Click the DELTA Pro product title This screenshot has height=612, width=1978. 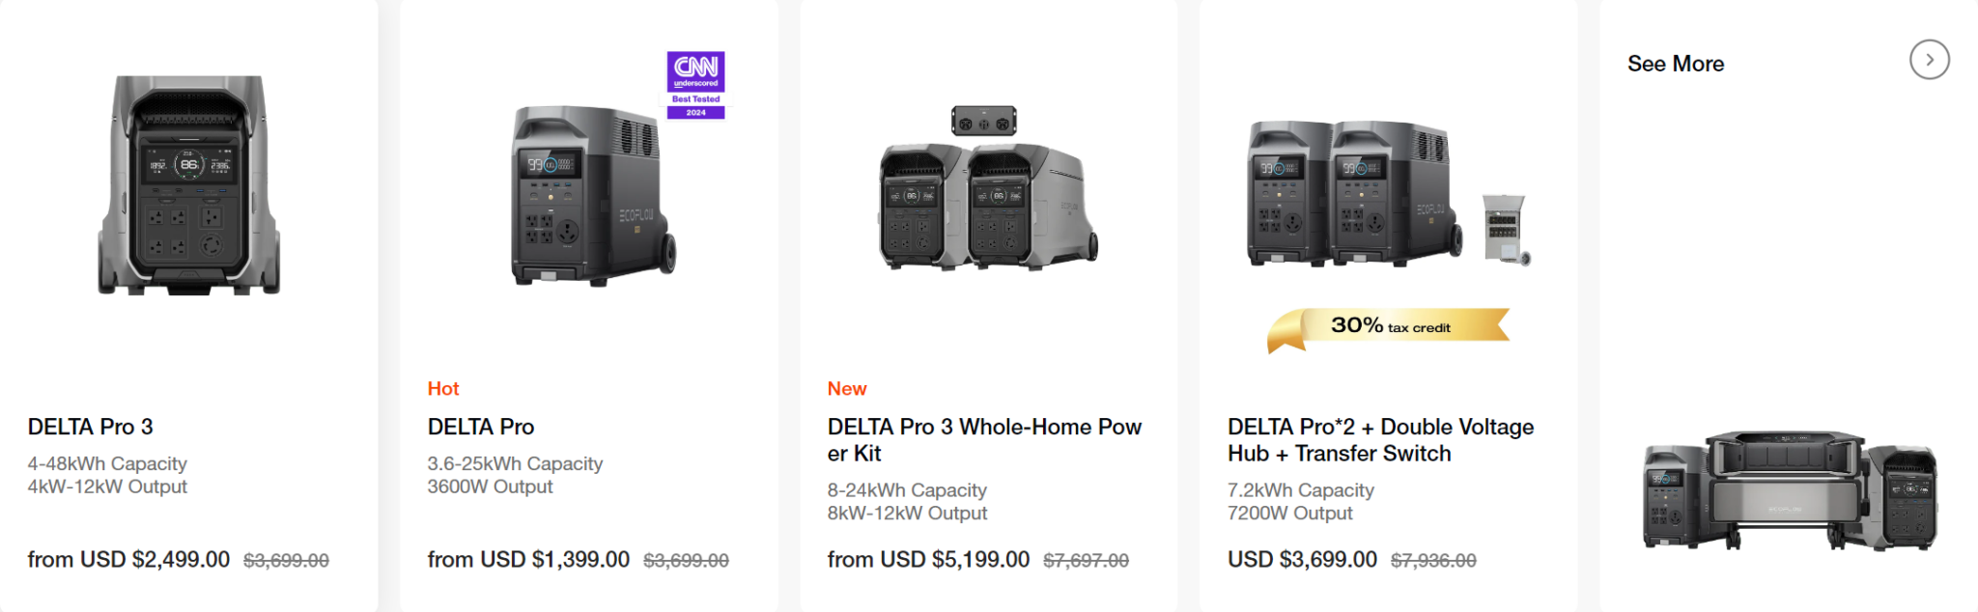481,427
